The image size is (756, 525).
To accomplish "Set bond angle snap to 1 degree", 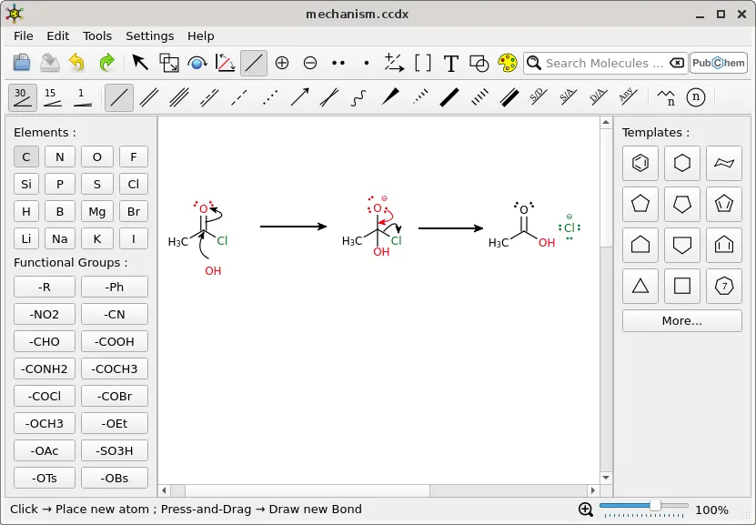I will coord(83,97).
